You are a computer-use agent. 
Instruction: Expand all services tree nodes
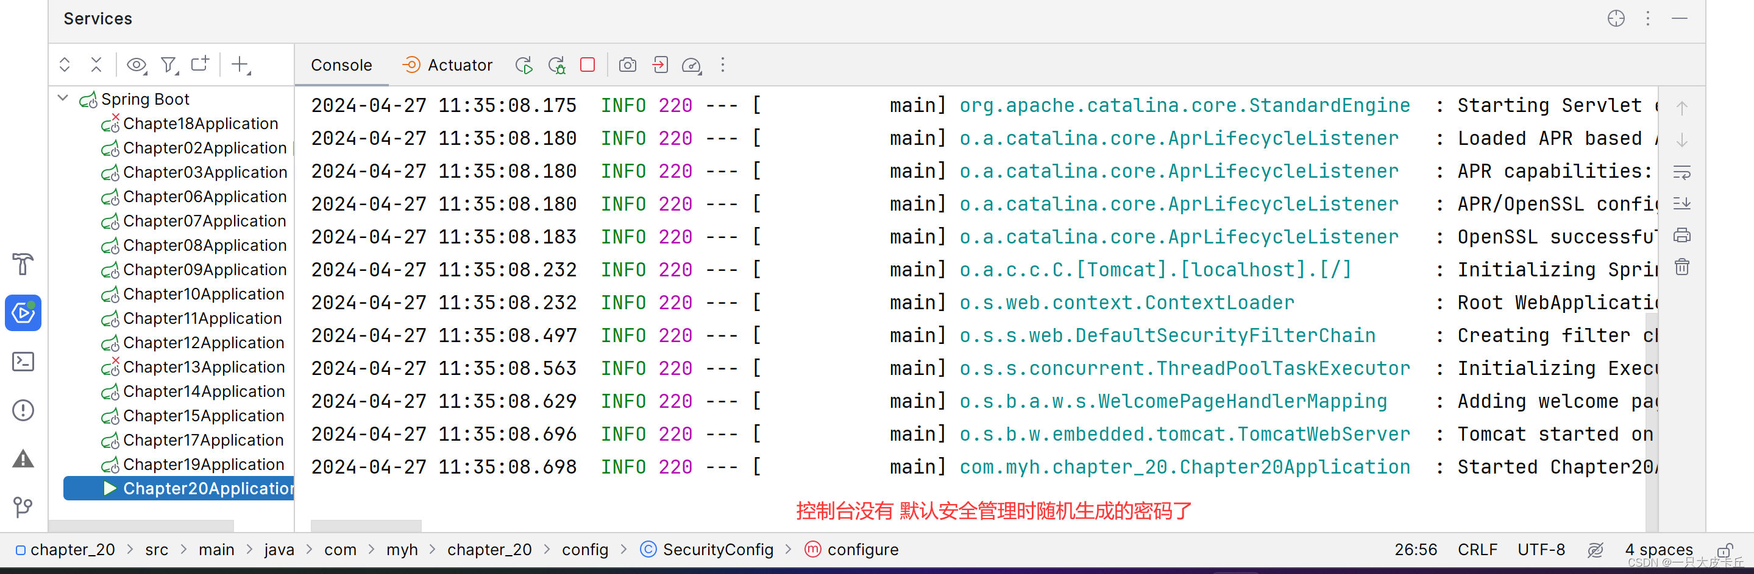pos(65,65)
